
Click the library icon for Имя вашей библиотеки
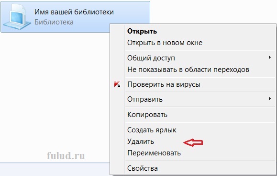(17, 17)
